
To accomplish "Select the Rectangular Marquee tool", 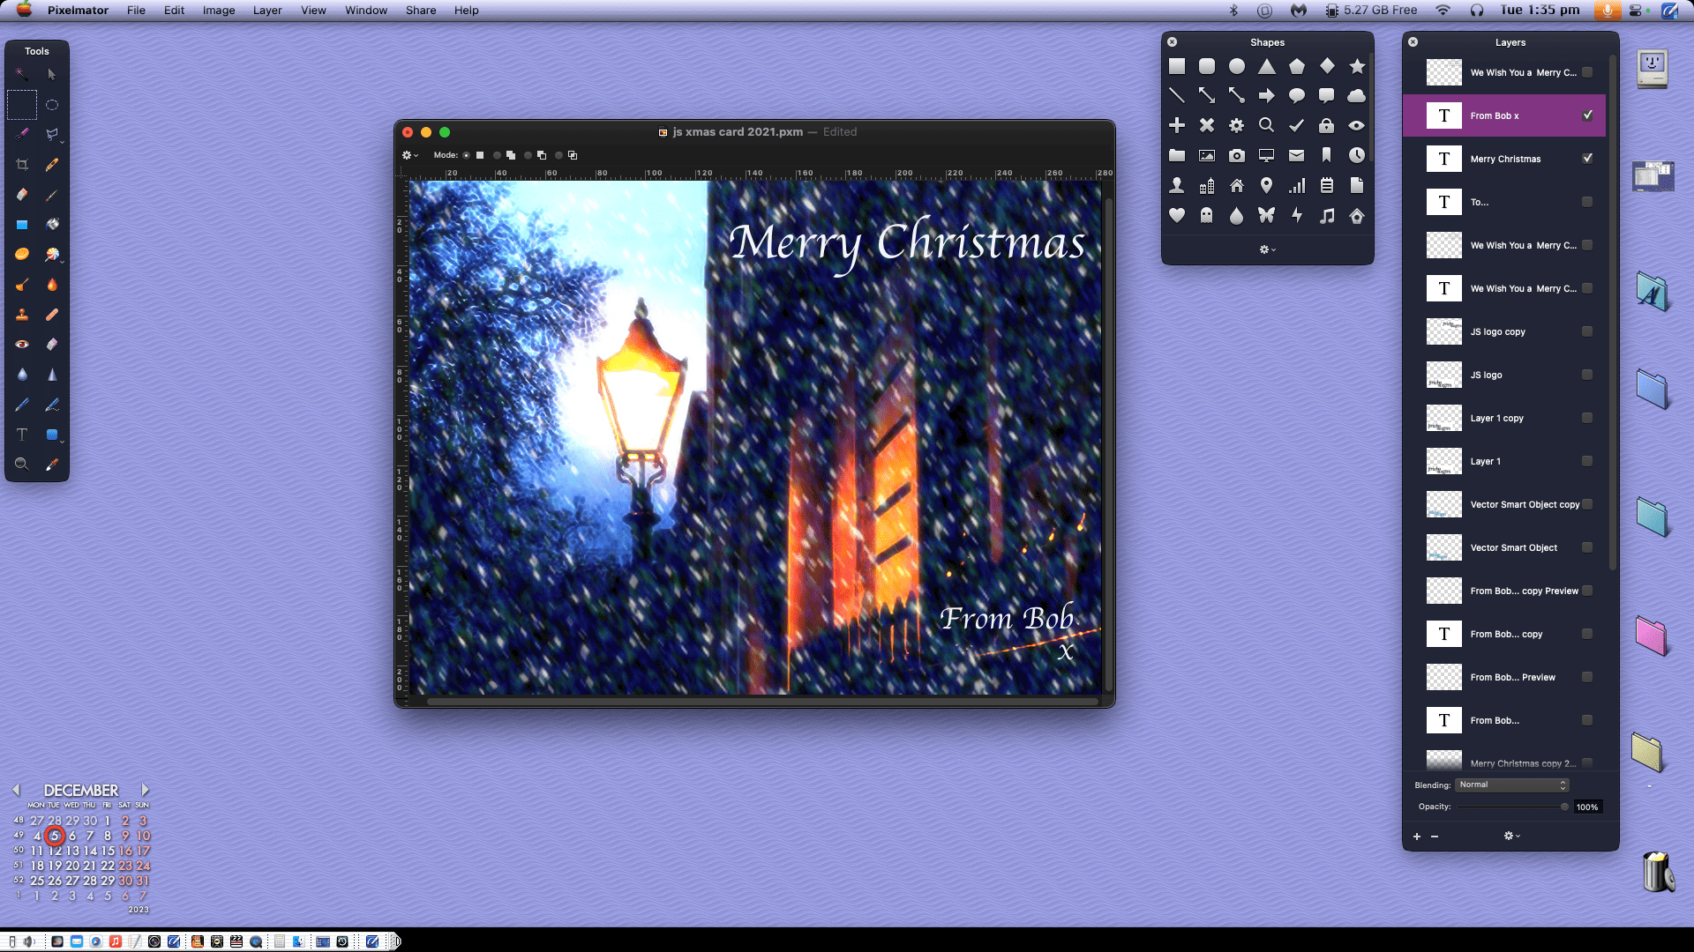I will [x=22, y=105].
